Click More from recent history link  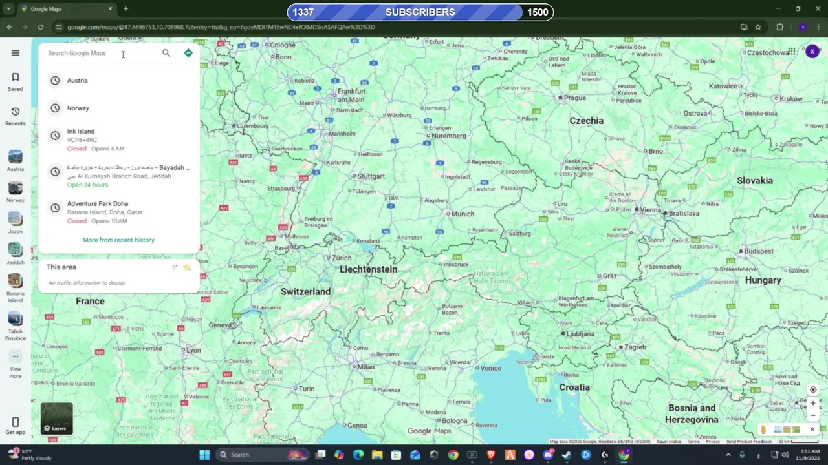[x=118, y=240]
